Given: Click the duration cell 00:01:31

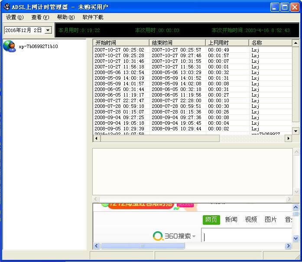Looking at the screenshot, I should (x=218, y=78).
